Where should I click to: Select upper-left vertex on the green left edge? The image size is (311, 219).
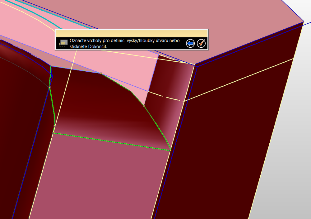point(49,88)
